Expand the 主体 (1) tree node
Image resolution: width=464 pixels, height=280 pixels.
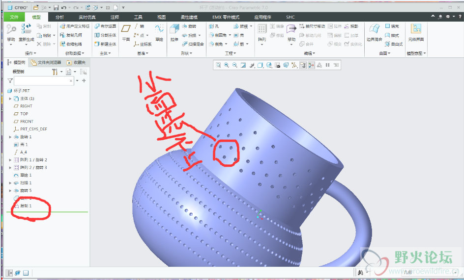10,99
